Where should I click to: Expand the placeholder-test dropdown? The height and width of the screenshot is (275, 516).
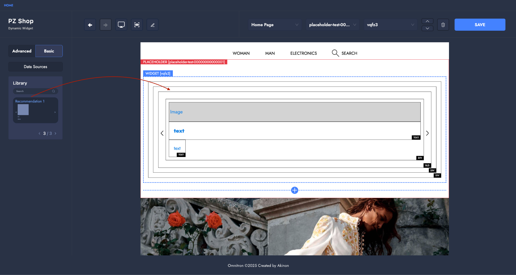pyautogui.click(x=332, y=25)
